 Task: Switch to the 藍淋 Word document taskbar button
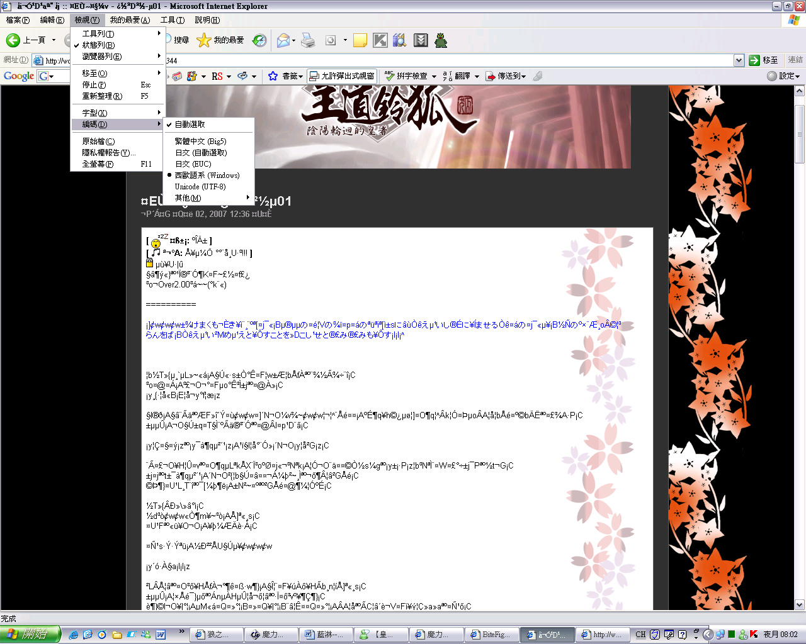[327, 635]
